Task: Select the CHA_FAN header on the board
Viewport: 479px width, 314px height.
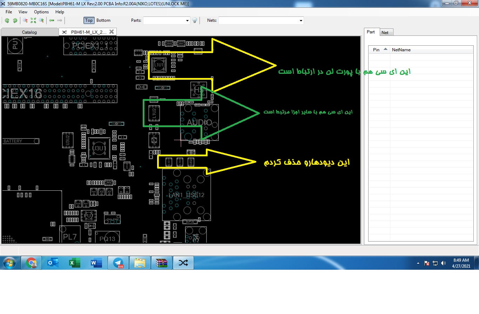Action: click(113, 220)
